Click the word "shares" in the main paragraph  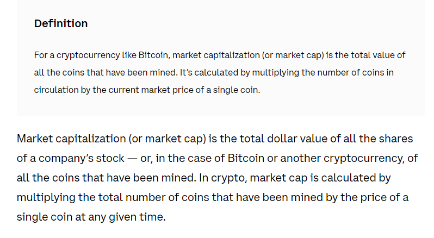click(x=396, y=139)
